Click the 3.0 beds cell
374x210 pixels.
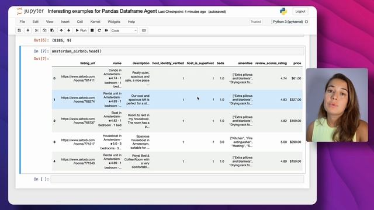[222, 142]
